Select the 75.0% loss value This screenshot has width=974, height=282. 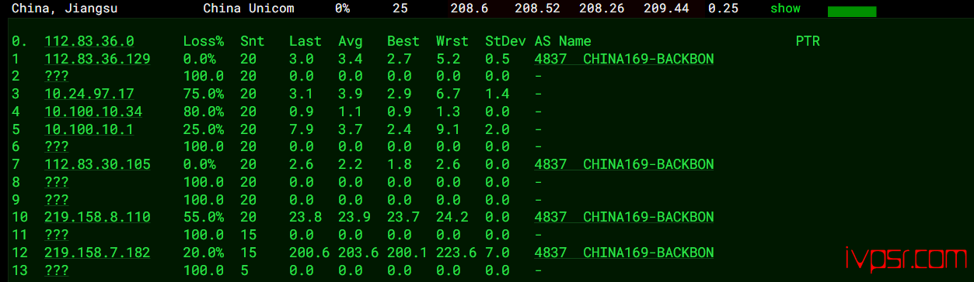pos(203,94)
